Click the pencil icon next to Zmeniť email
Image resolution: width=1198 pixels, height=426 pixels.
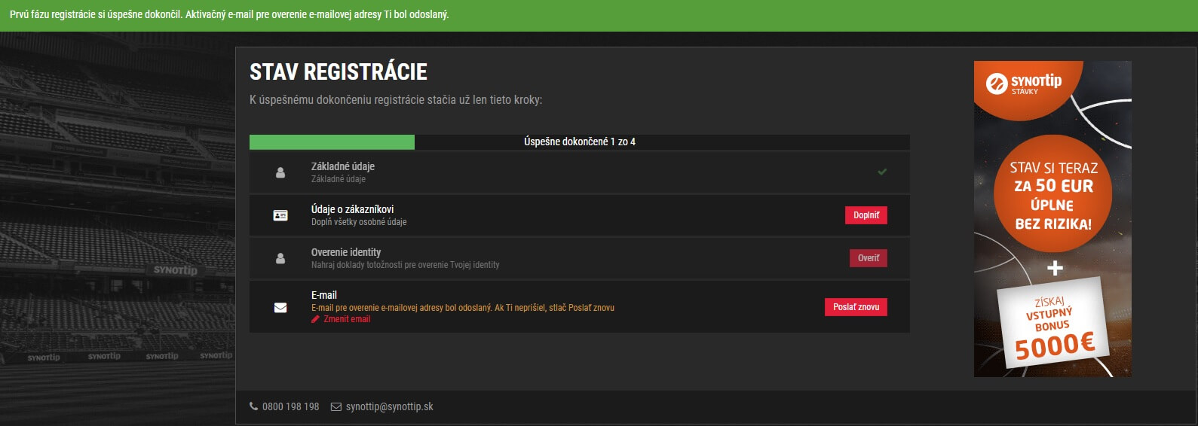tap(315, 319)
